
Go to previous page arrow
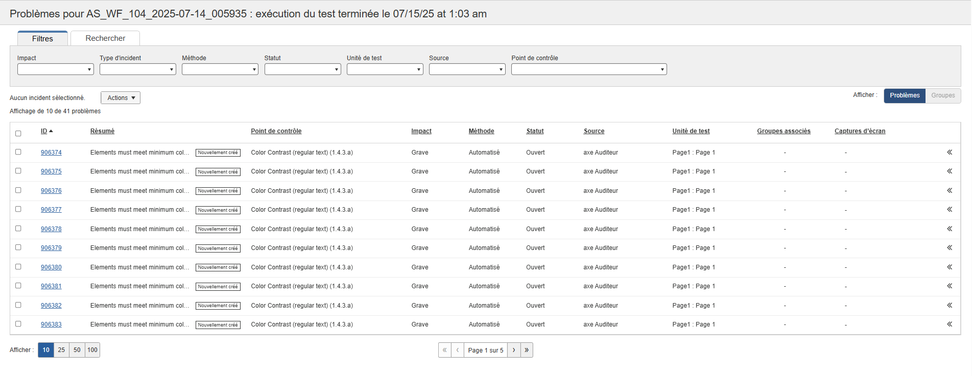[x=458, y=350]
